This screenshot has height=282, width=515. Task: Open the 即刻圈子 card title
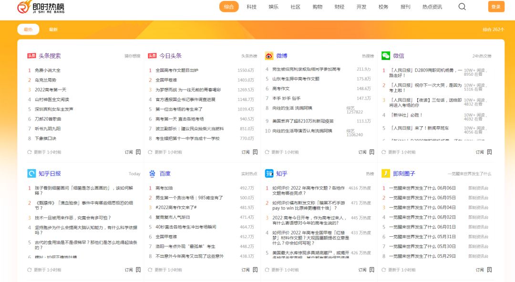pos(404,173)
